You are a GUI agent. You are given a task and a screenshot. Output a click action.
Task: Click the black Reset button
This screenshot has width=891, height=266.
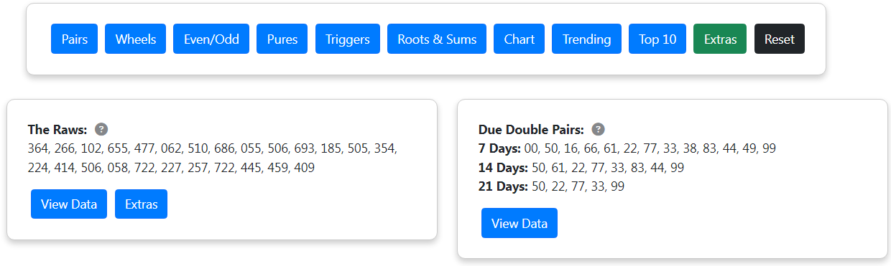[x=780, y=39]
